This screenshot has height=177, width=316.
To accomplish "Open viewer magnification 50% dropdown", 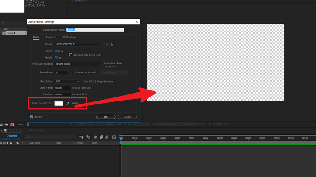I will tap(86, 124).
